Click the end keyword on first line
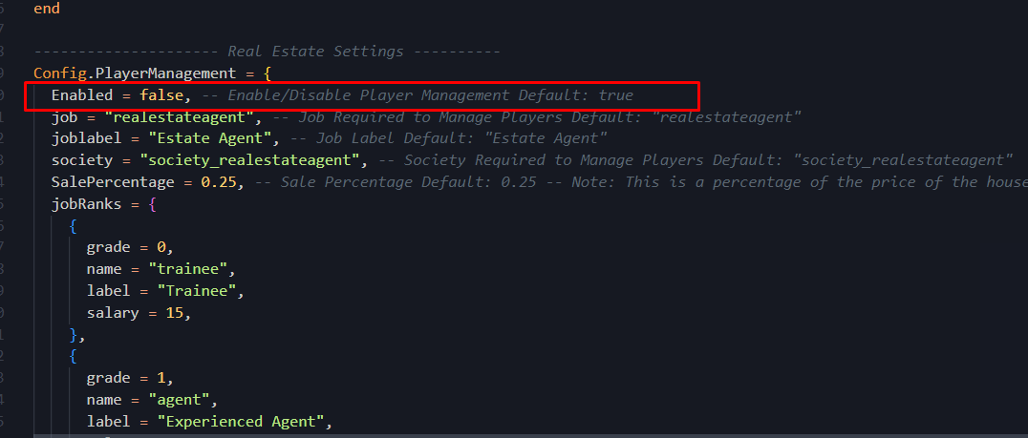This screenshot has width=1028, height=438. [x=47, y=9]
